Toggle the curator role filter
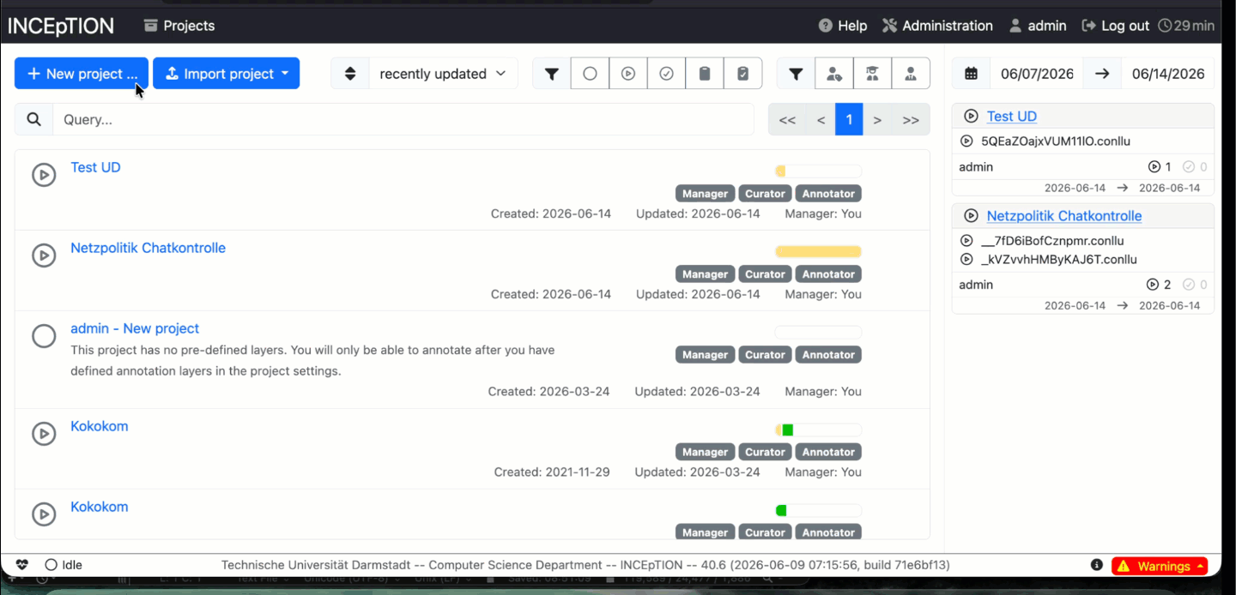Screen dimensions: 1236x595 pos(872,74)
